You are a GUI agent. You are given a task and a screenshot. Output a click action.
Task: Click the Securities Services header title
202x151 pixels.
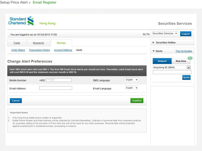(x=175, y=24)
